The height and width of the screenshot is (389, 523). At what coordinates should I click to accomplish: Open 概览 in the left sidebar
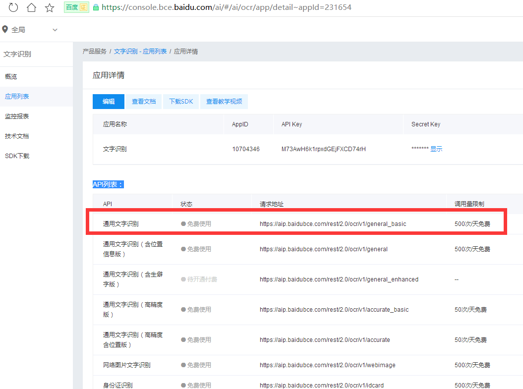tap(11, 77)
